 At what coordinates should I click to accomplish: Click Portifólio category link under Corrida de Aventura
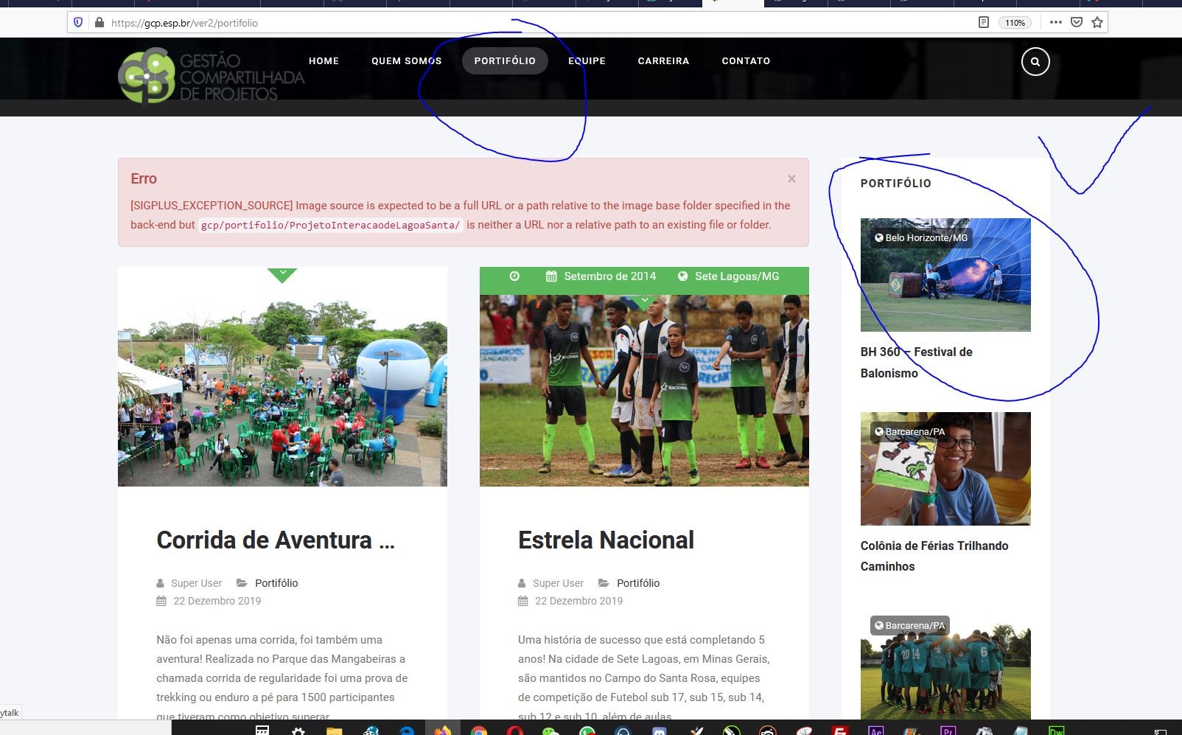[276, 583]
